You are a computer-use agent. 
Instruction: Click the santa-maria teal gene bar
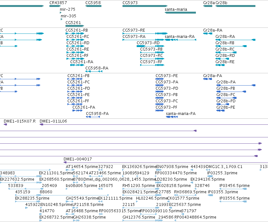180,13
